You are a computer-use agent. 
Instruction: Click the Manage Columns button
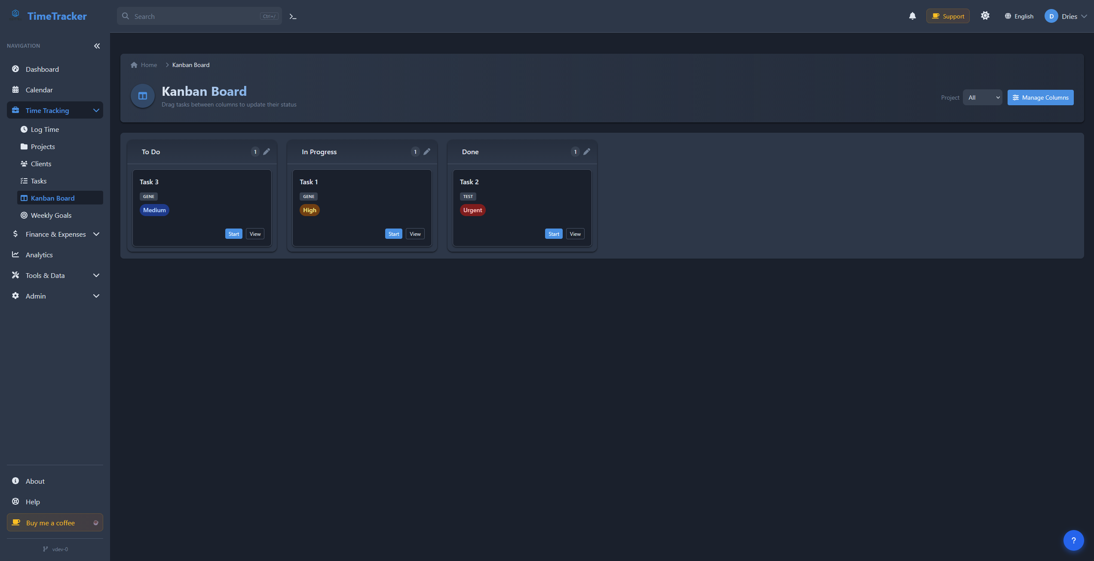click(x=1040, y=97)
